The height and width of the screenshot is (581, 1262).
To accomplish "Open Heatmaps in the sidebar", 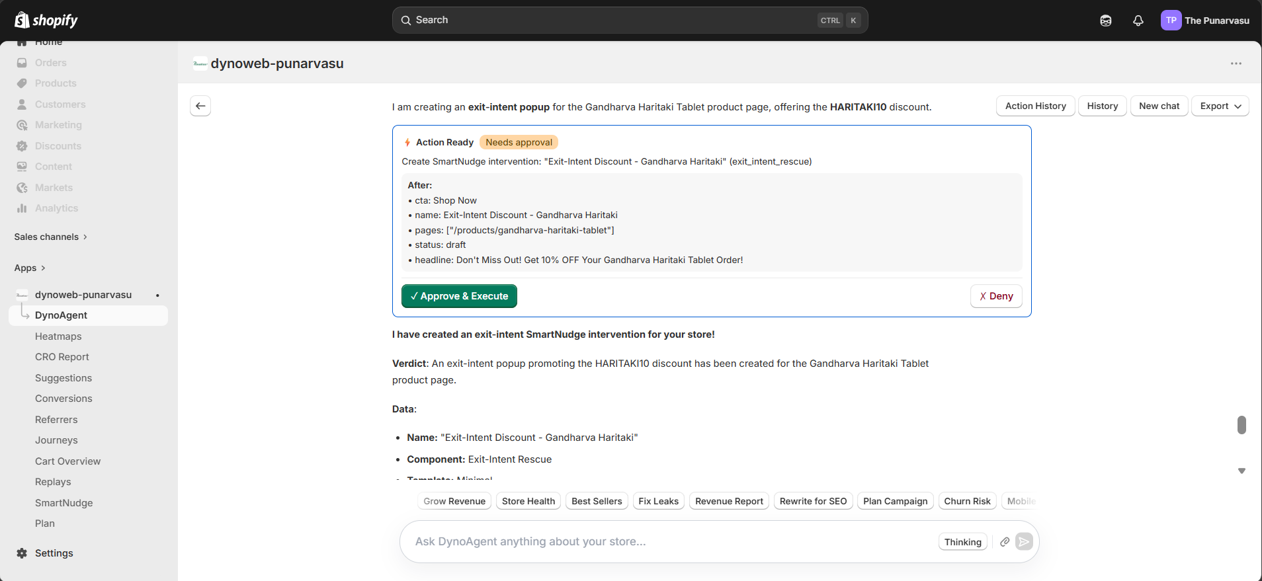I will click(58, 336).
